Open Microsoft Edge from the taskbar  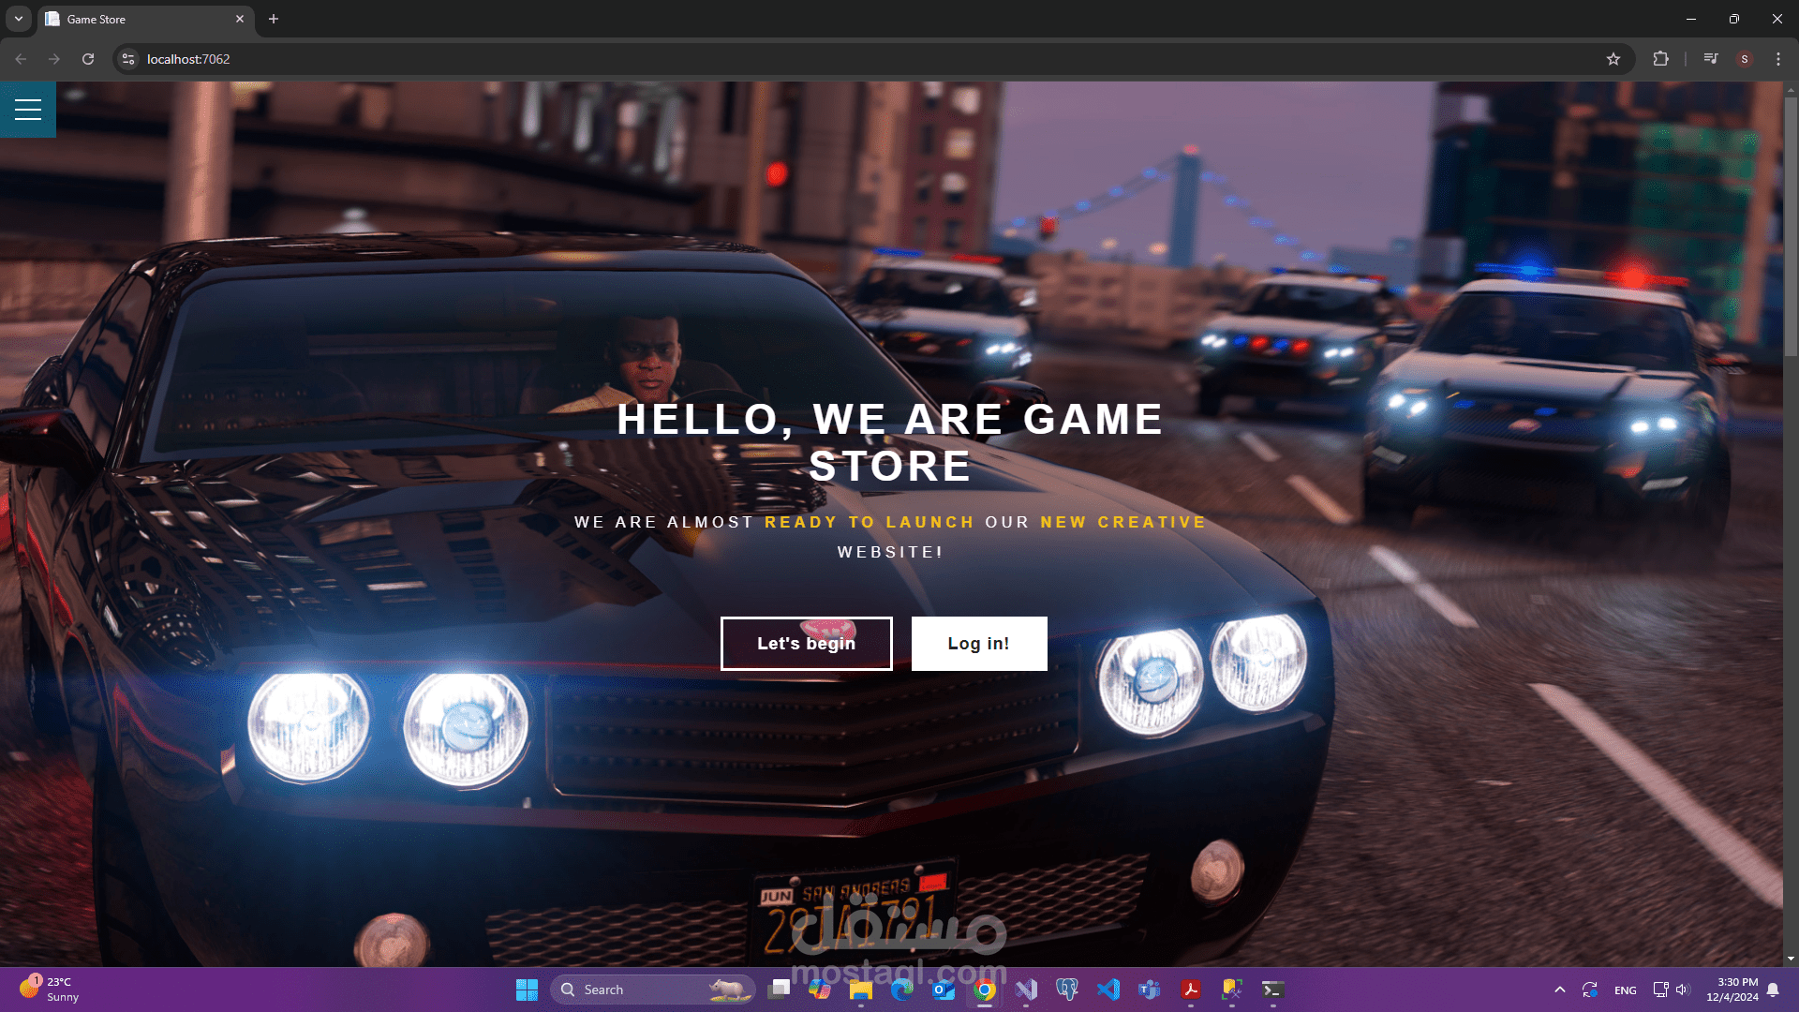pyautogui.click(x=902, y=990)
